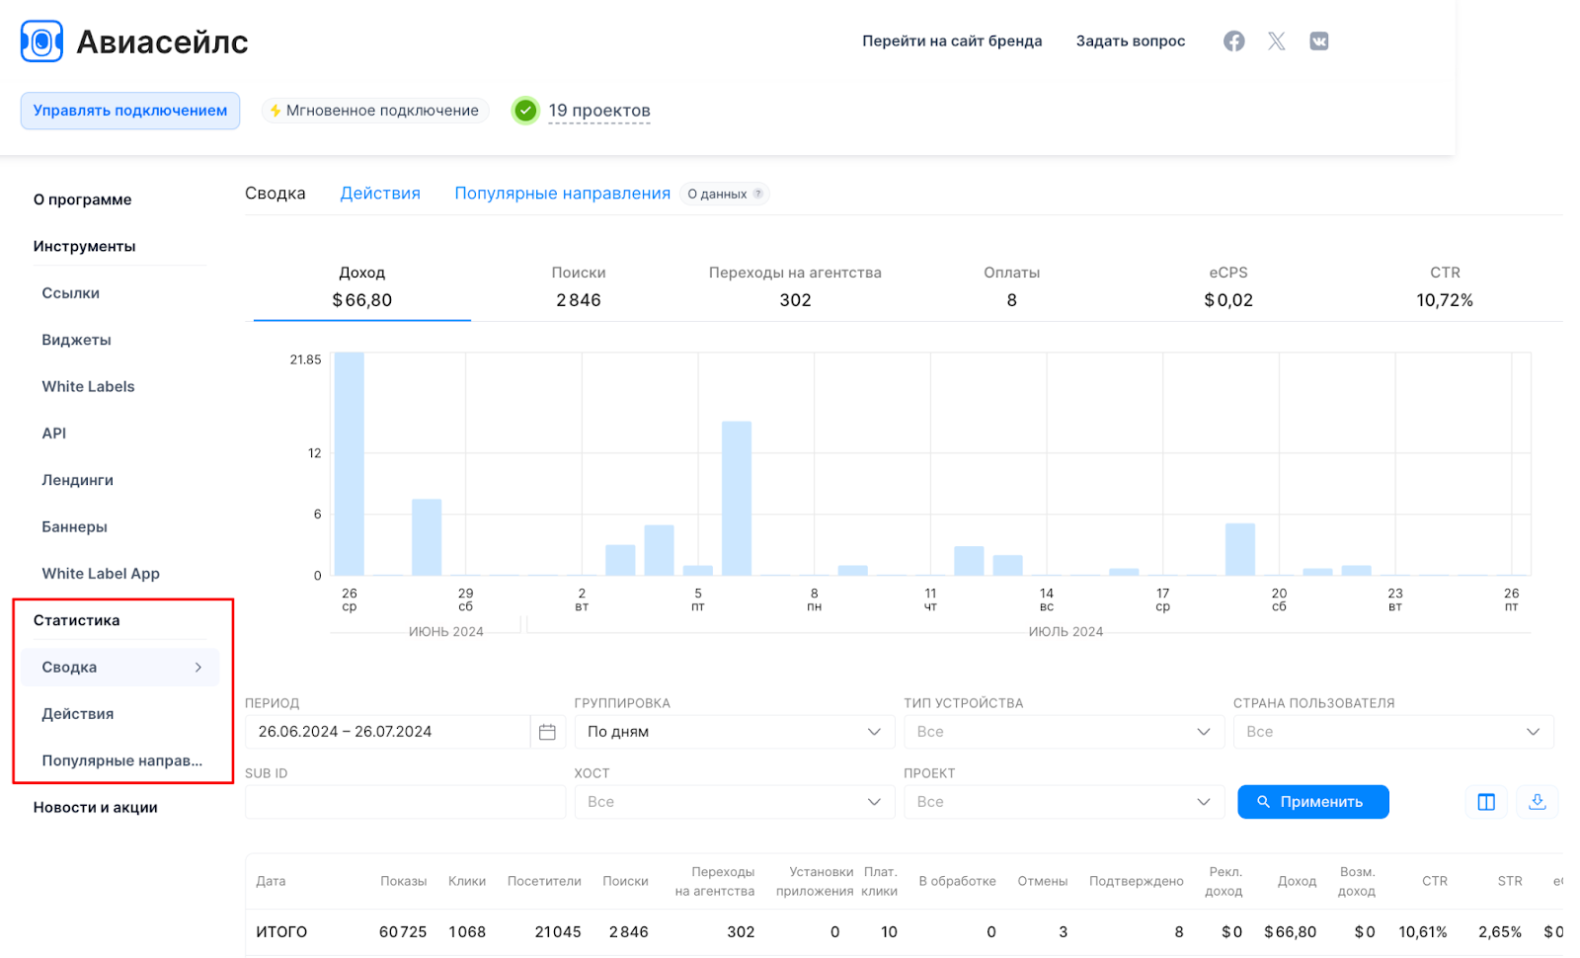Click the ИТОГО row label

281,932
